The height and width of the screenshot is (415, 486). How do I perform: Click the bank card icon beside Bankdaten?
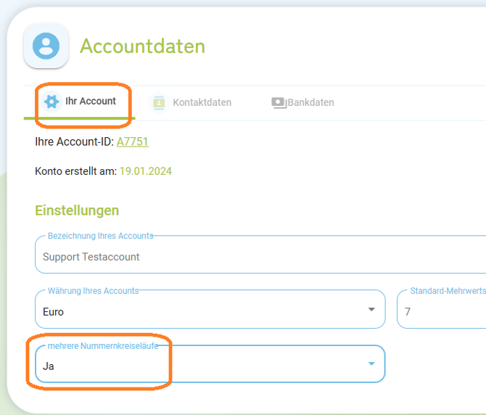coord(279,103)
